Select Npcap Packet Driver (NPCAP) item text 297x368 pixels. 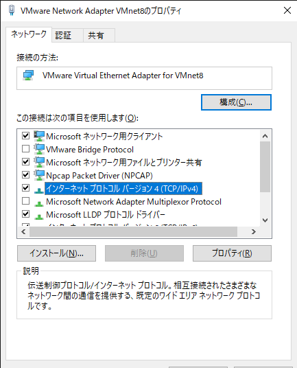(x=99, y=176)
